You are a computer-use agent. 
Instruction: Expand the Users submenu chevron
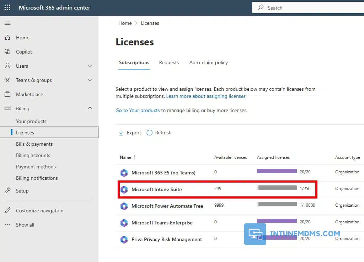(x=90, y=66)
